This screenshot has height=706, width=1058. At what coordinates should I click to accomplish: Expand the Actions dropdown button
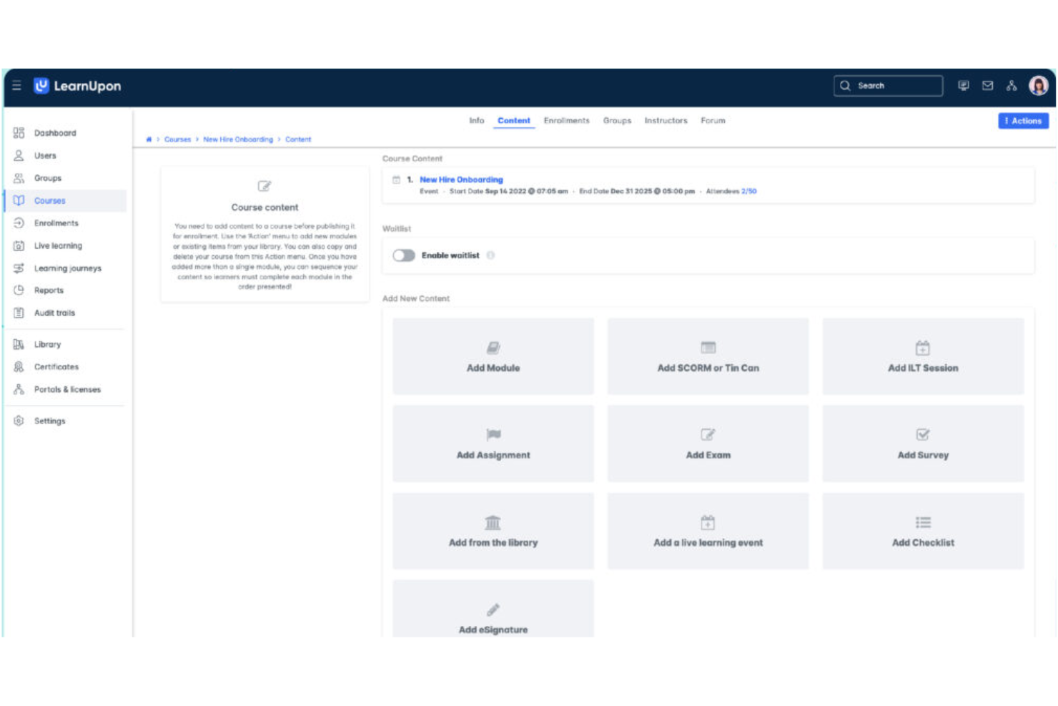[1023, 121]
